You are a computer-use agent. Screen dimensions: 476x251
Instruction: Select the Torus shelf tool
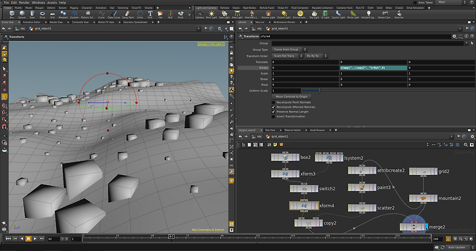[42, 15]
